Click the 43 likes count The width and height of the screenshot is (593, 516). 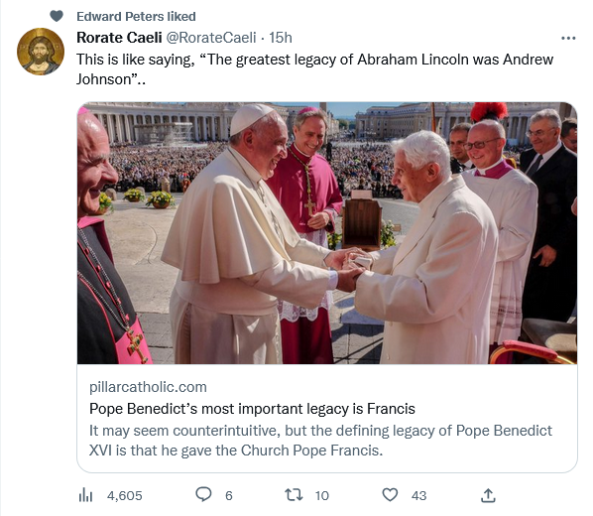point(418,495)
